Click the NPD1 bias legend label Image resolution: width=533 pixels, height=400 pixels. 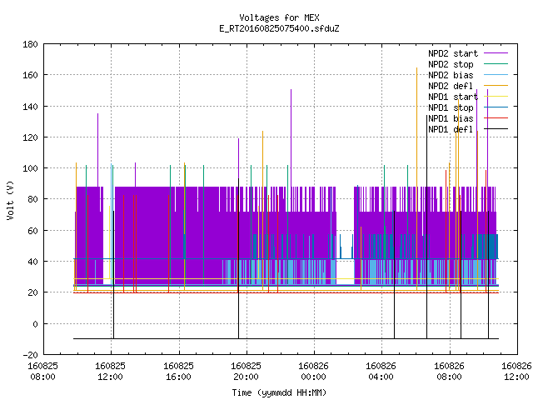tap(451, 118)
